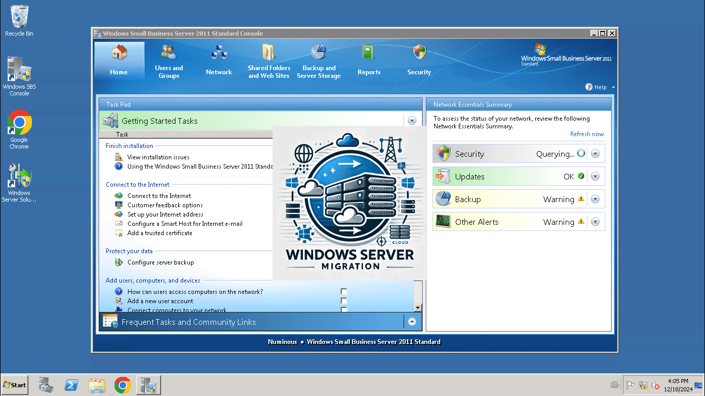Open Chrome from the taskbar
Viewport: 705px width, 396px height.
click(x=122, y=385)
